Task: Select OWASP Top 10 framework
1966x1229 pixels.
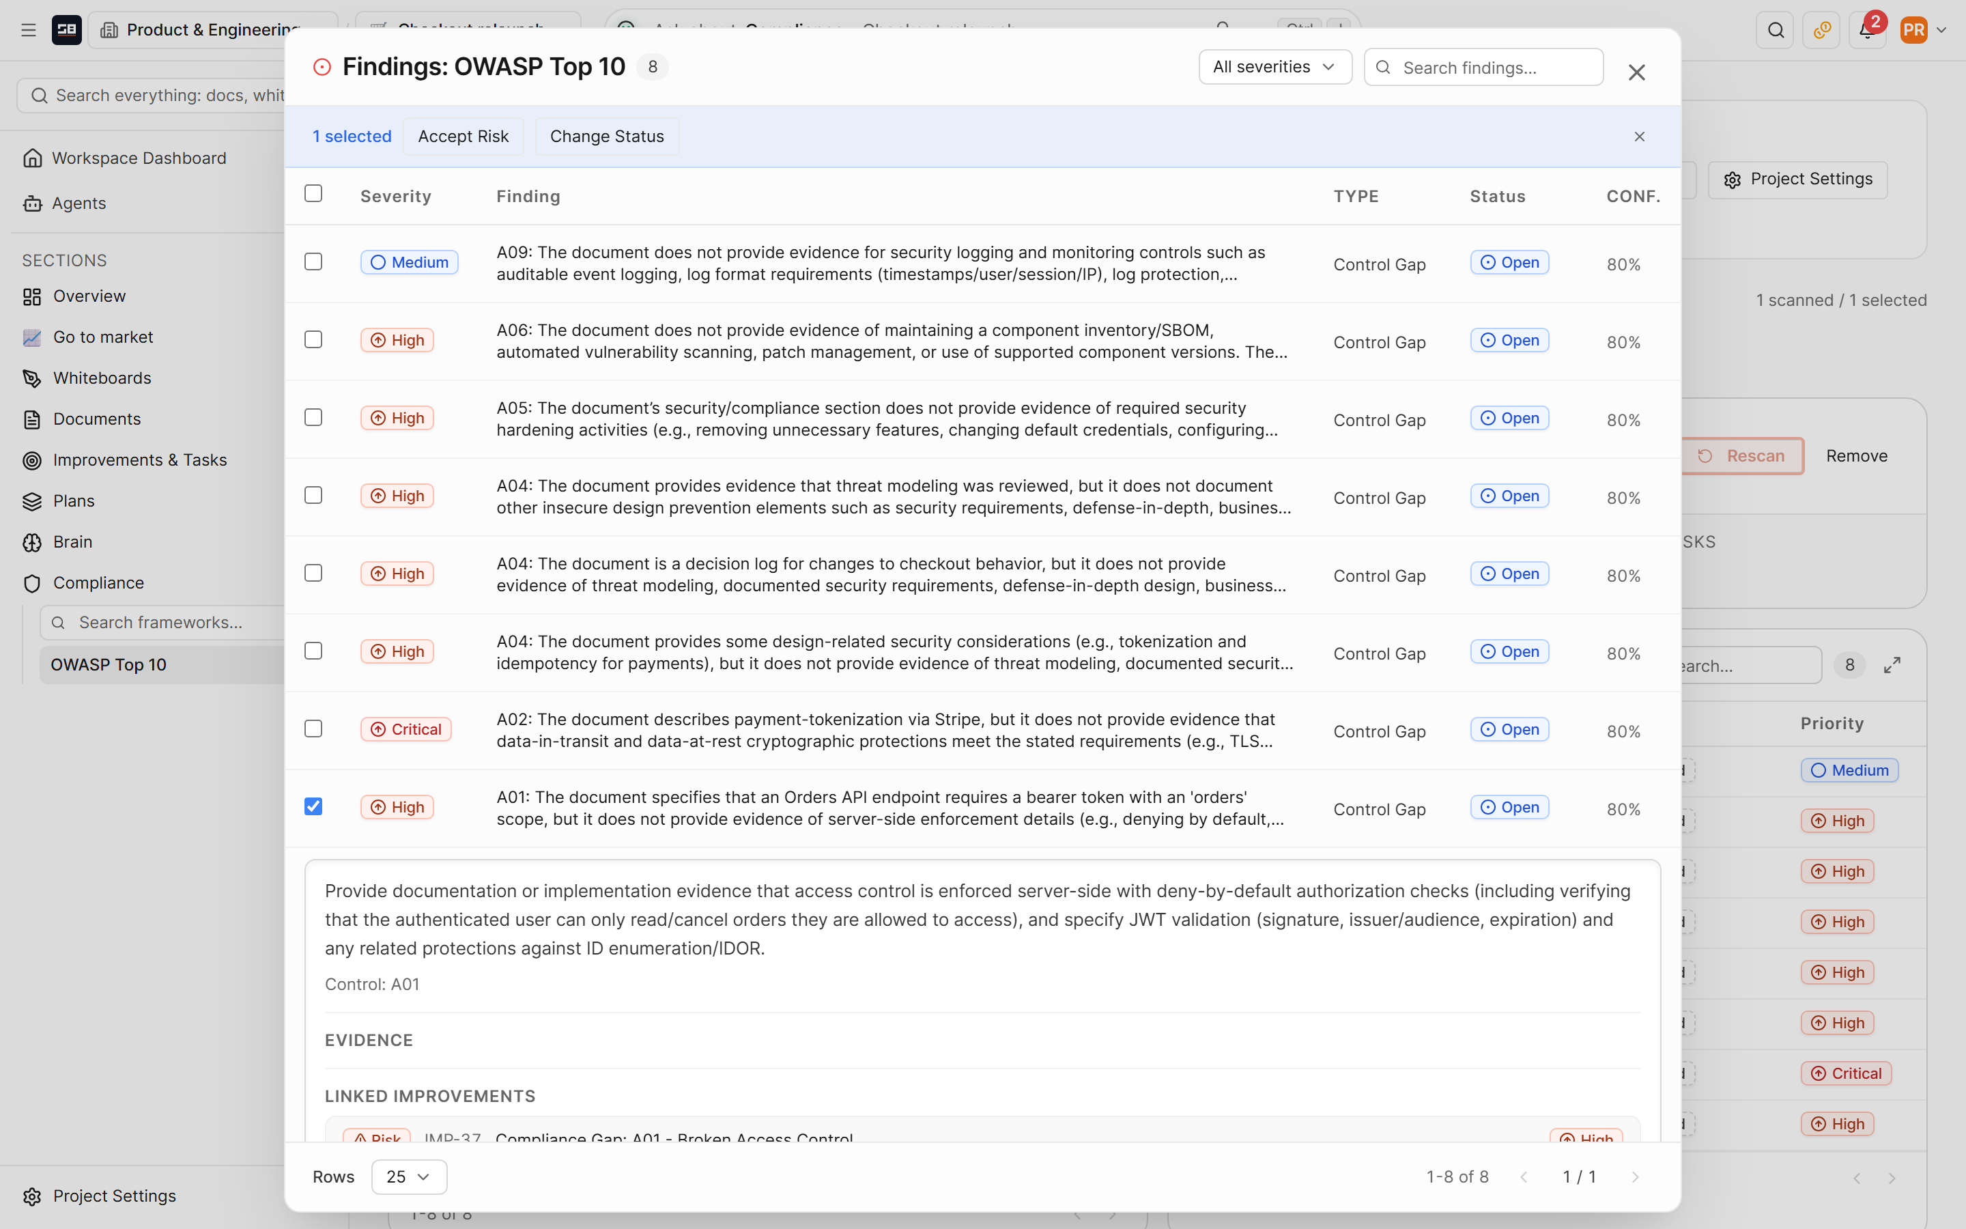Action: (162, 665)
